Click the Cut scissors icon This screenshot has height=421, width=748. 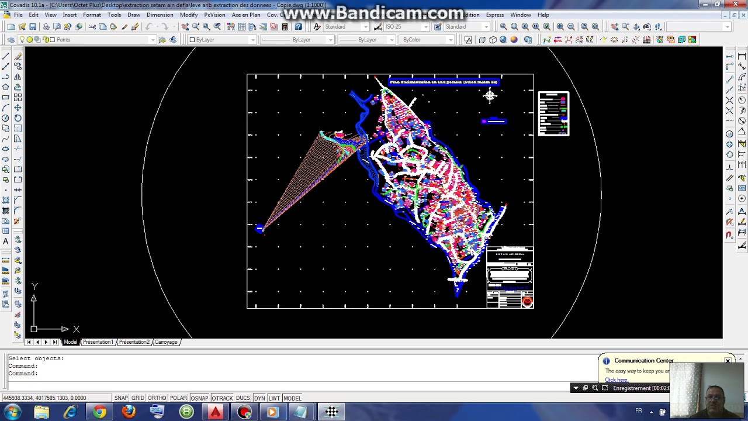click(92, 27)
